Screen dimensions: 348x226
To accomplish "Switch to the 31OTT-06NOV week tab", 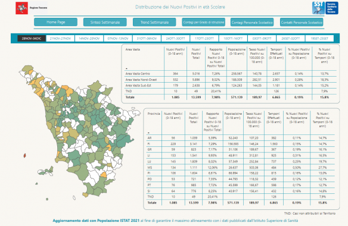I will tap(147, 39).
